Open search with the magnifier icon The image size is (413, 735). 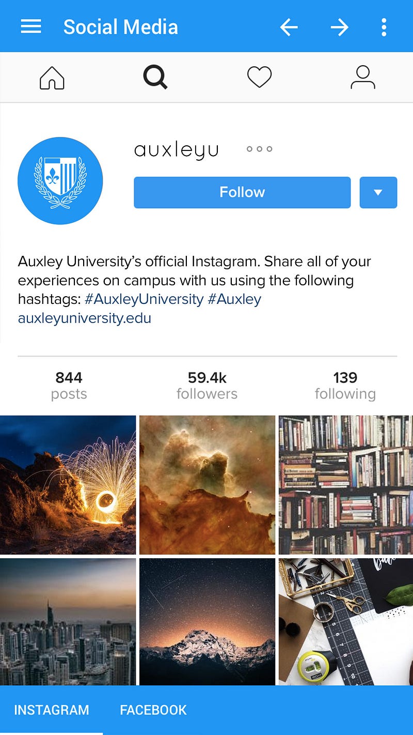tap(155, 78)
